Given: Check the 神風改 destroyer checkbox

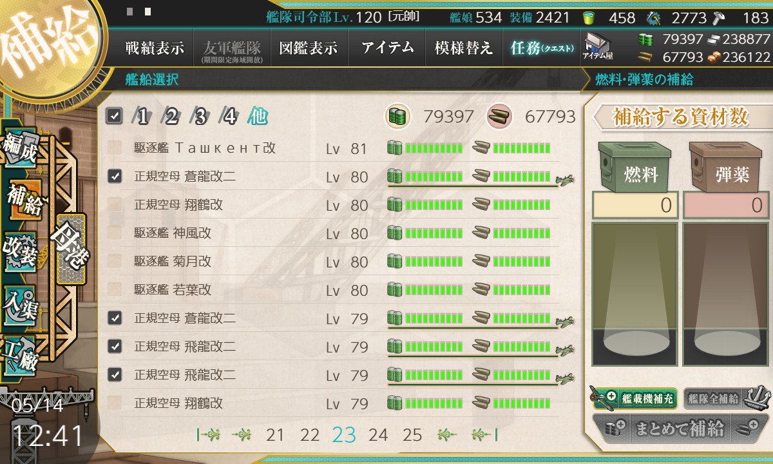Looking at the screenshot, I should coord(115,233).
